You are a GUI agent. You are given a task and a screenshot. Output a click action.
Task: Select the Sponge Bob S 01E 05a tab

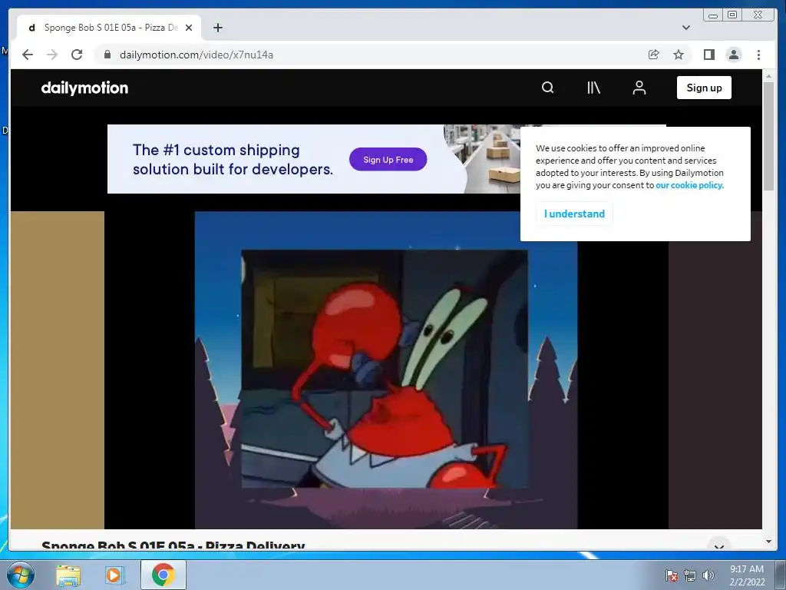[109, 28]
